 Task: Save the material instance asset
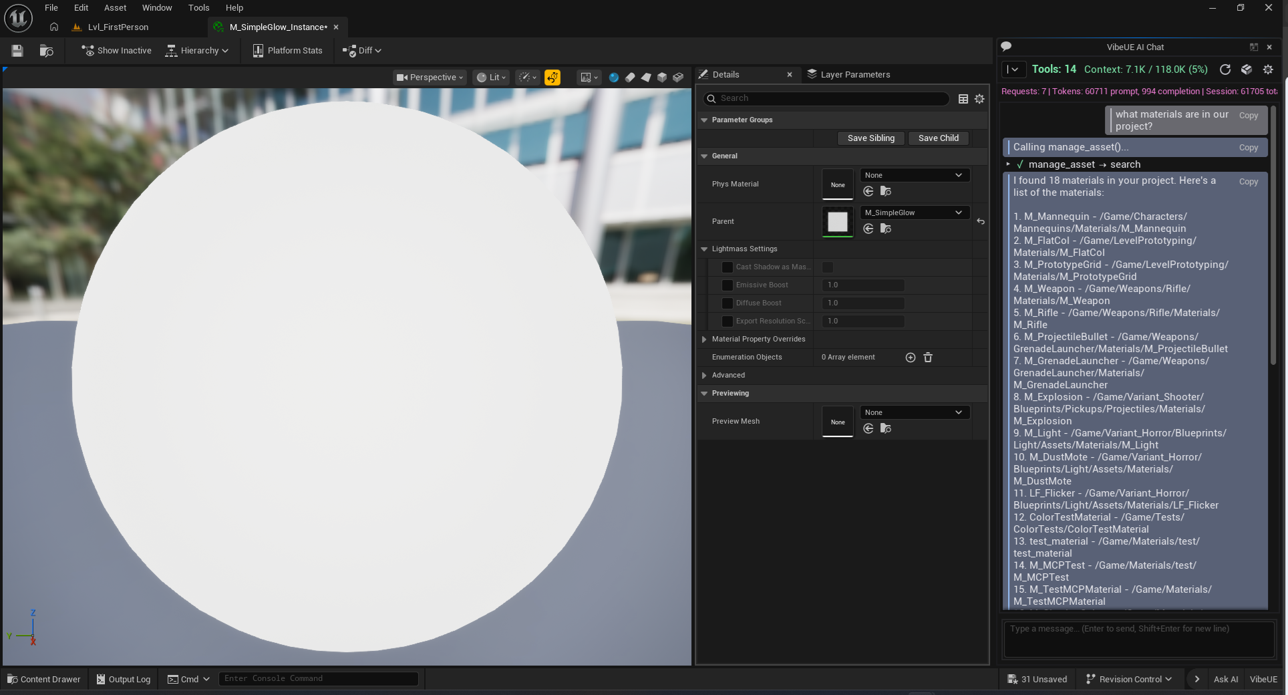[17, 50]
